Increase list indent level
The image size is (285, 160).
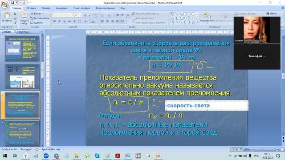tap(122, 16)
